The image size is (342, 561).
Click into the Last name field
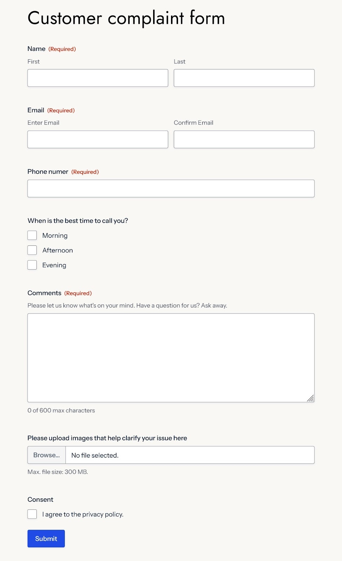244,78
